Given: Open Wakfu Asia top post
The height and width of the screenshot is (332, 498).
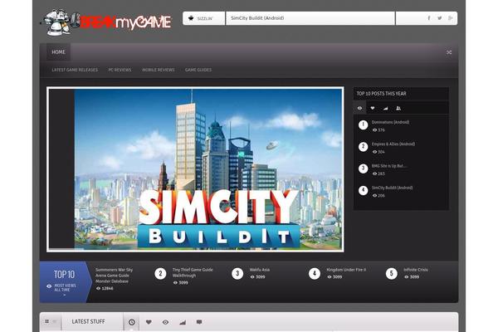Looking at the screenshot, I should tap(260, 270).
